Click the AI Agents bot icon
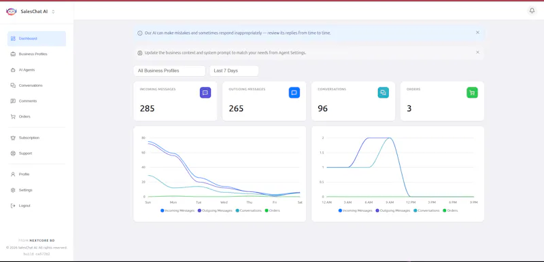 click(x=13, y=70)
